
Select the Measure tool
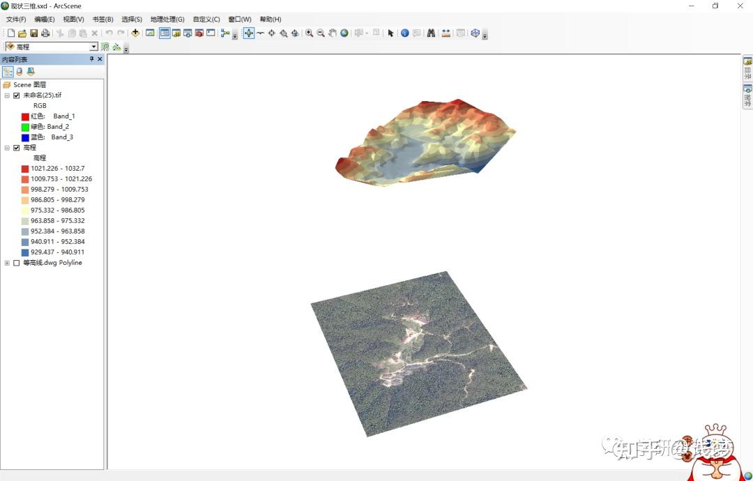click(x=446, y=33)
